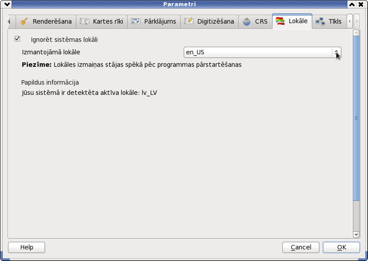Click the partially hidden leftmost tab
This screenshot has width=368, height=261.
(12, 21)
